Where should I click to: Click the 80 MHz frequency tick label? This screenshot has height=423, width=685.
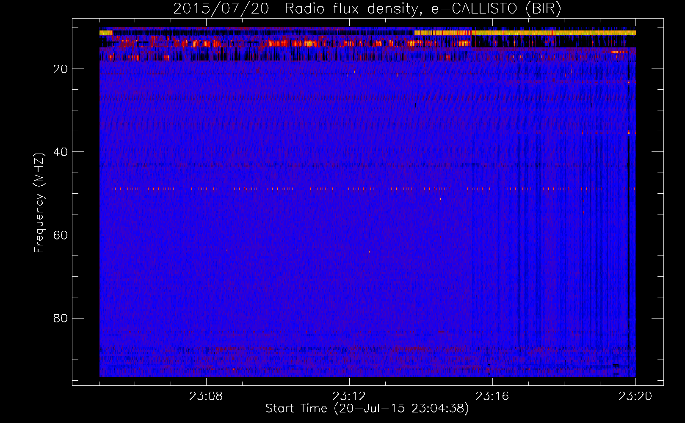[61, 318]
